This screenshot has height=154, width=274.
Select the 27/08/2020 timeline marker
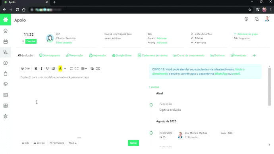[151, 133]
